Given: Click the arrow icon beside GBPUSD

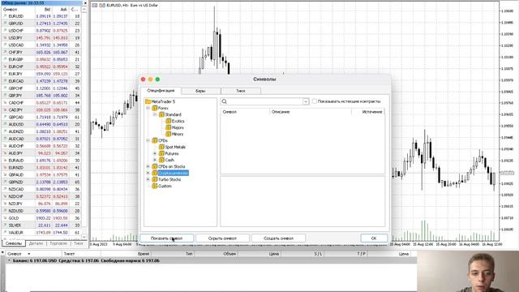Looking at the screenshot, I should click(x=5, y=24).
